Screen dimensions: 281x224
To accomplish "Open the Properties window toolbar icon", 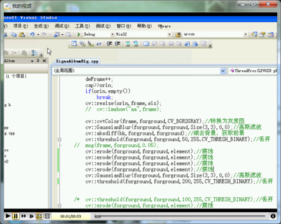I will point(262,34).
